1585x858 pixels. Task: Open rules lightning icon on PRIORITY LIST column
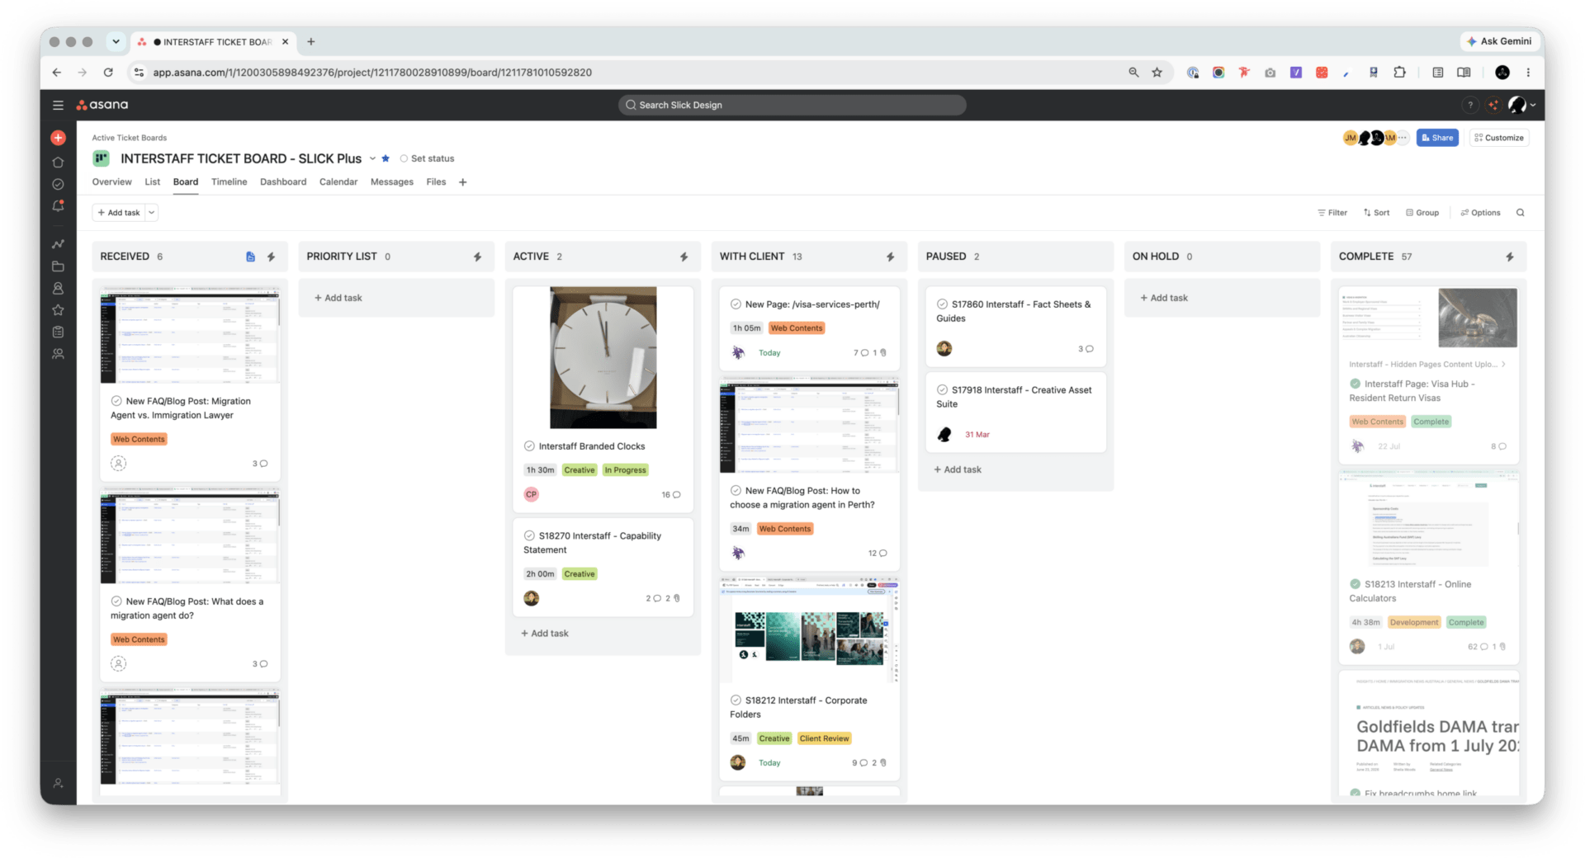[x=477, y=257]
